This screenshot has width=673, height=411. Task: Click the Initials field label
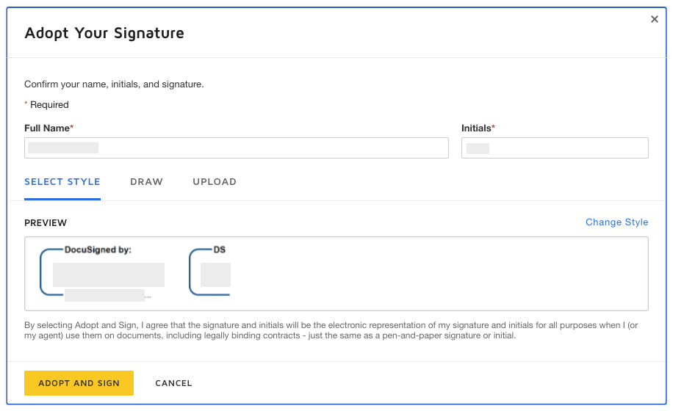[478, 128]
